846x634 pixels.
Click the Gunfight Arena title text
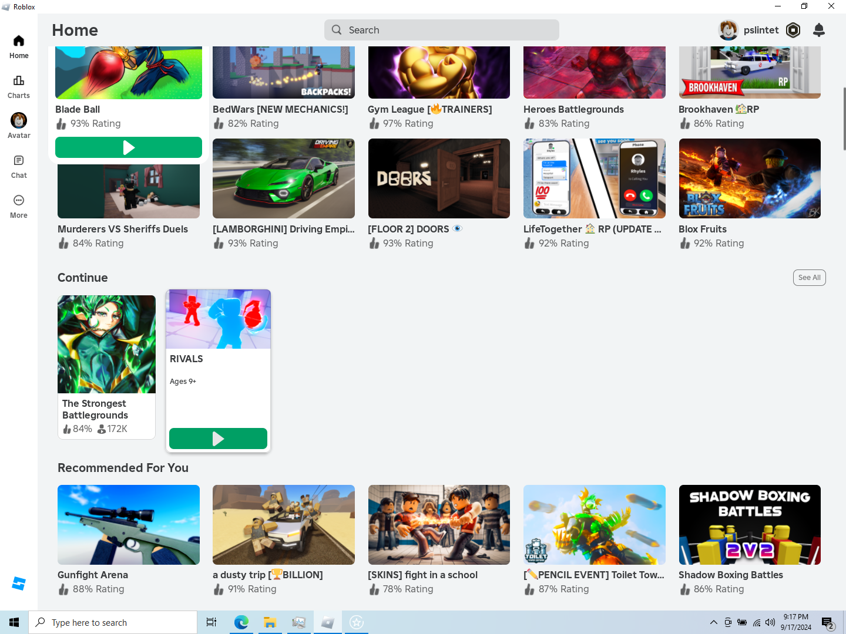click(x=93, y=575)
